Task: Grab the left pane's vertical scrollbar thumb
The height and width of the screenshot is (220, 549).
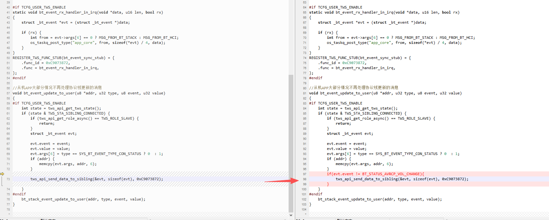Action: 291,143
